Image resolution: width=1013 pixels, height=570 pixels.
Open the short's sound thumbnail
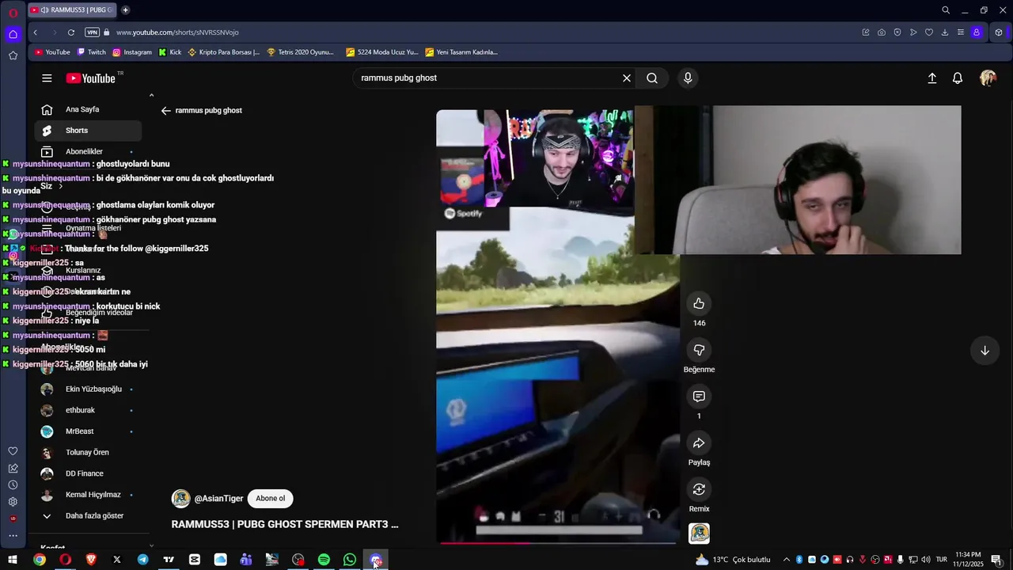699,534
